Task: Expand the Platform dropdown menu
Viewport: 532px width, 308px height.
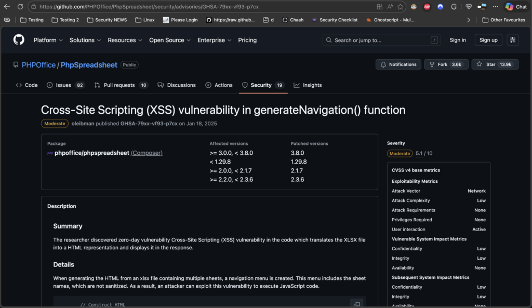Action: pos(48,40)
